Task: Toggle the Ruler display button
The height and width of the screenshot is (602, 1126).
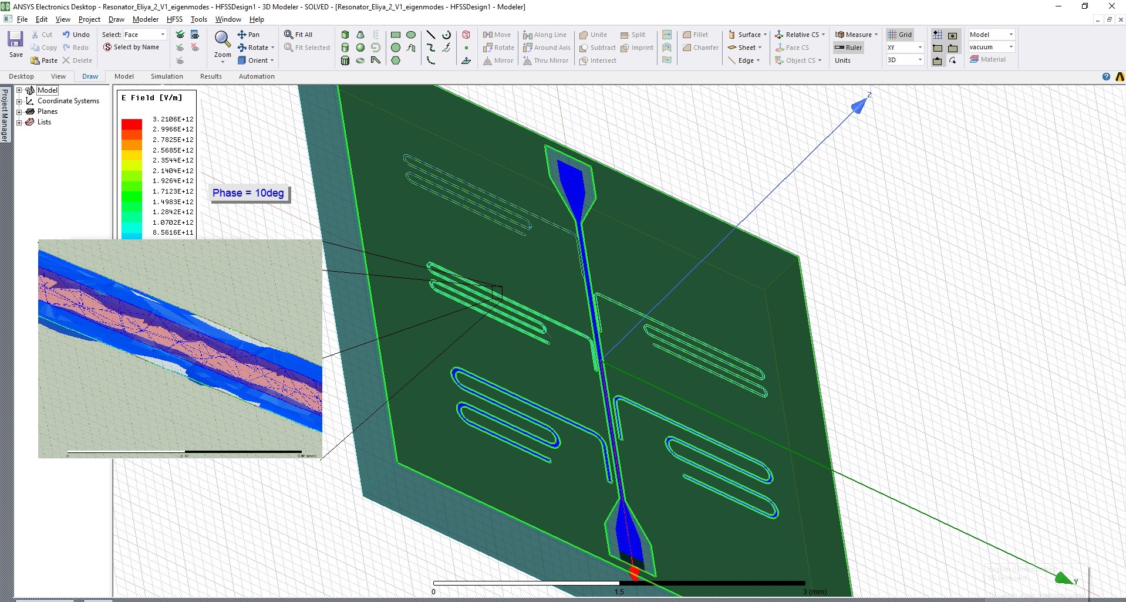Action: click(x=848, y=48)
